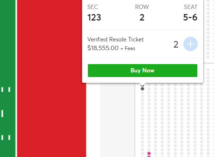Select section number 123 in popup
The image size is (214, 157).
pos(94,18)
